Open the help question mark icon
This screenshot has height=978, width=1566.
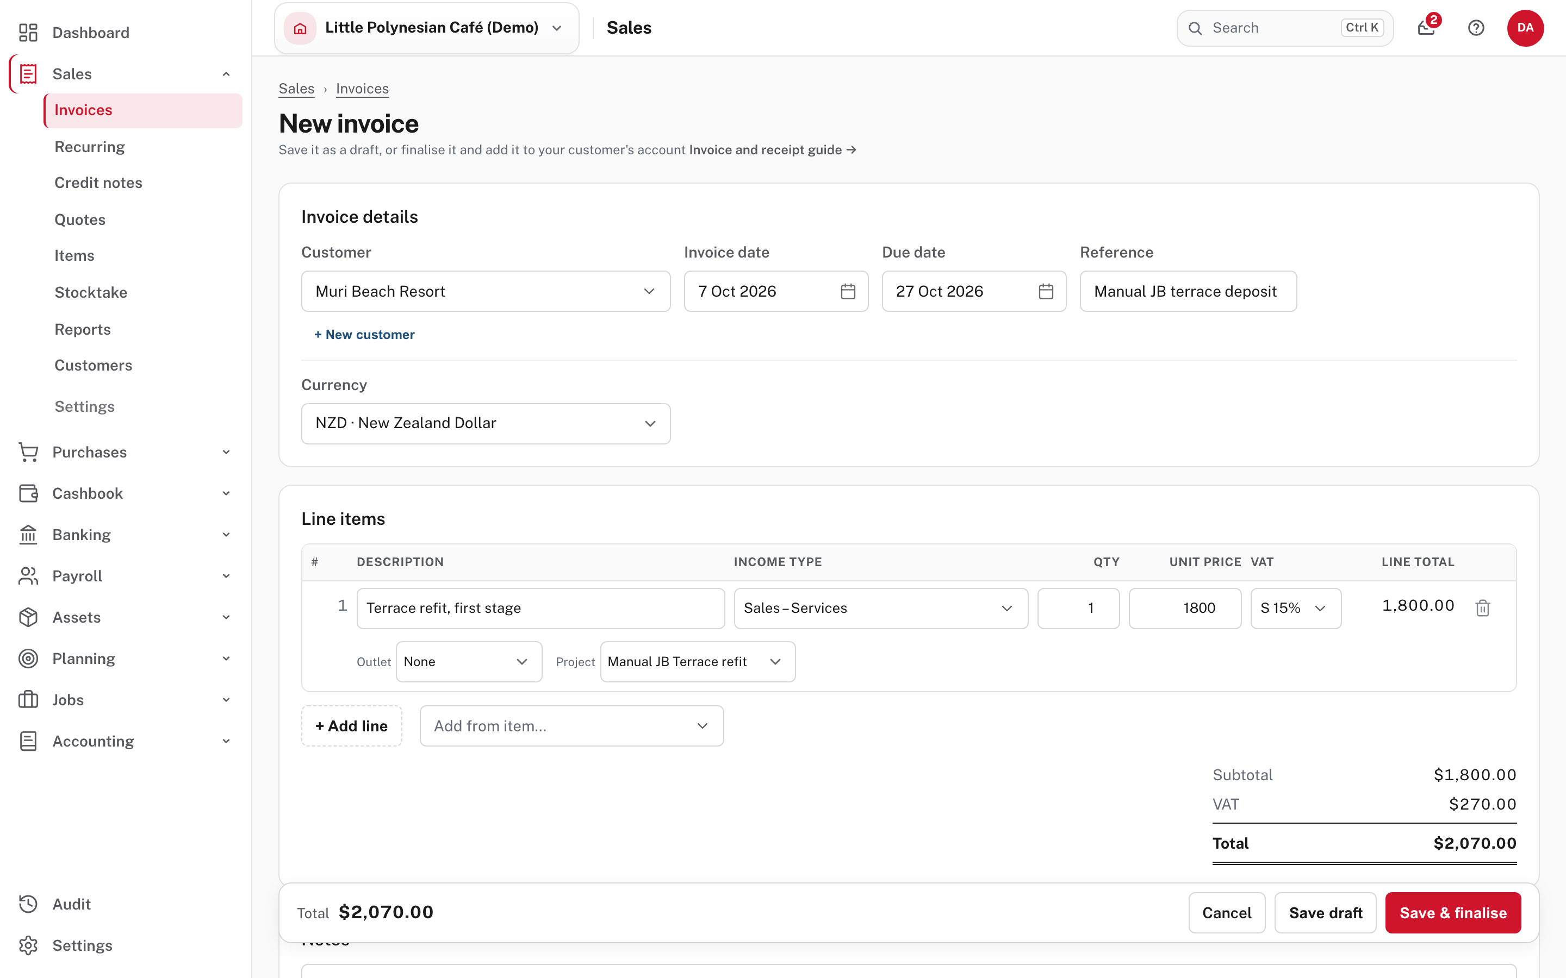tap(1476, 28)
